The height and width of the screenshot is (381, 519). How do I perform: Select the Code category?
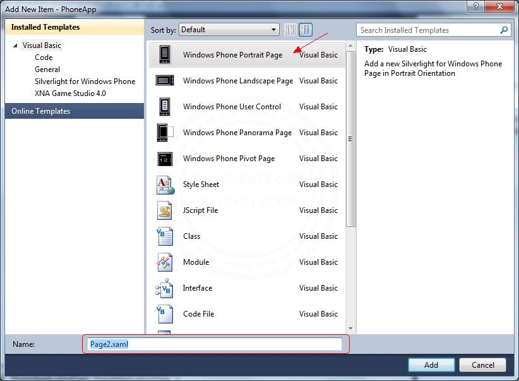coord(44,57)
